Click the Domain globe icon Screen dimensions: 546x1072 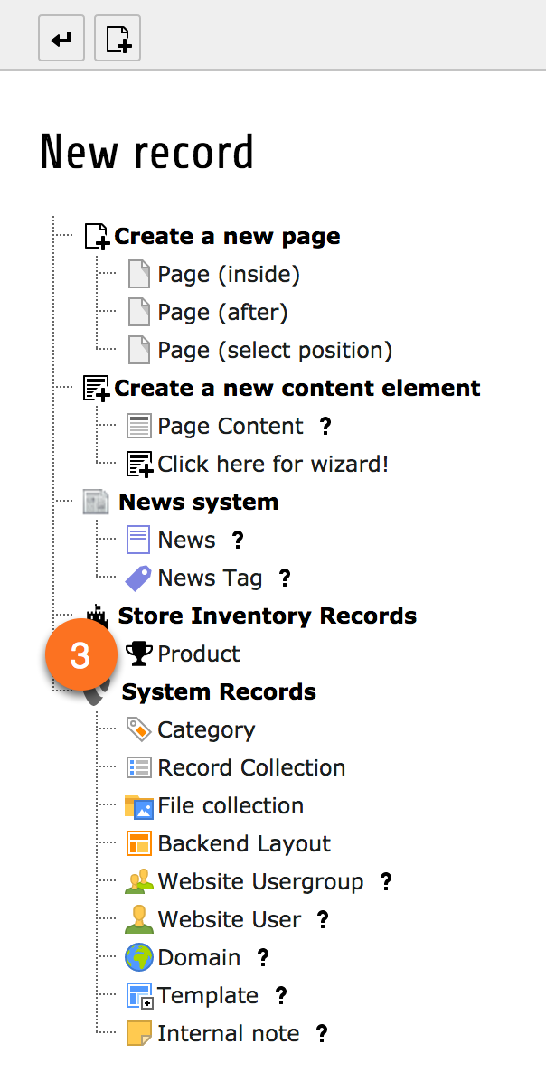point(138,958)
